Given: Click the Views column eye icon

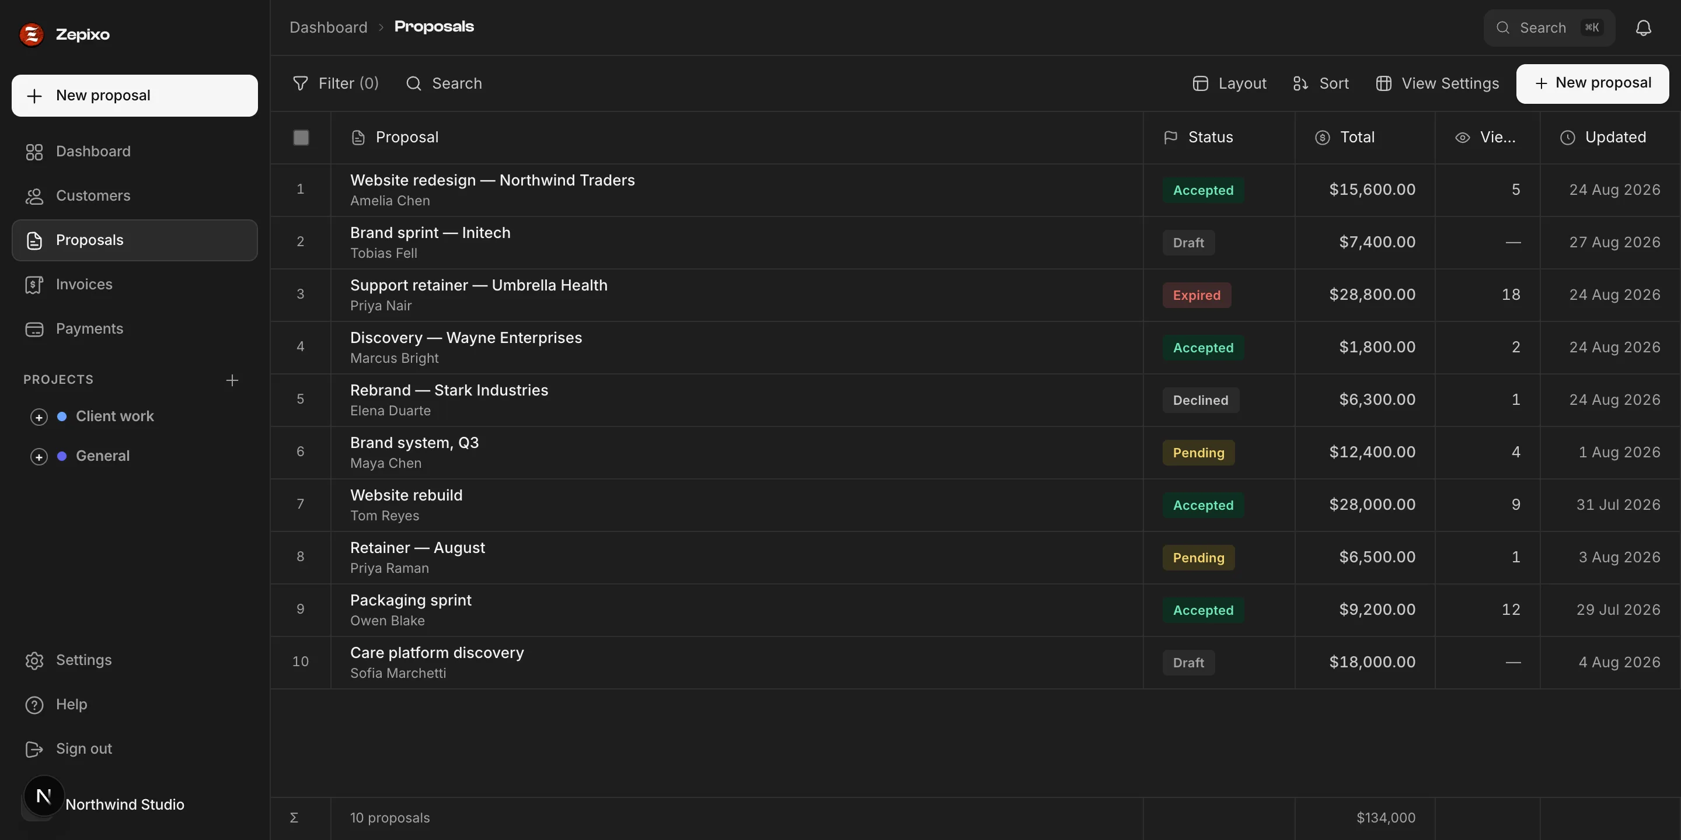Looking at the screenshot, I should pyautogui.click(x=1462, y=138).
